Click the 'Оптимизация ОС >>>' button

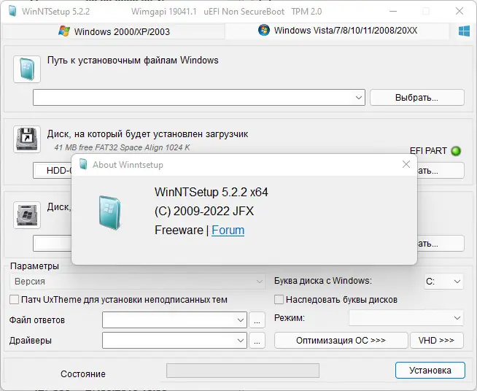tap(341, 341)
